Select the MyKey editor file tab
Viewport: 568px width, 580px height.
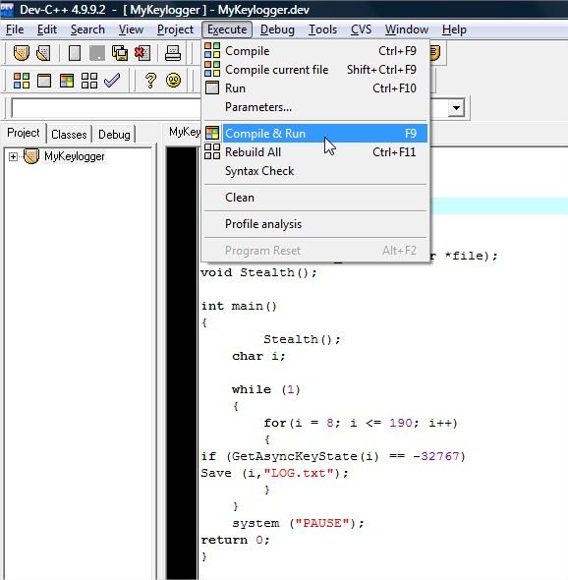click(x=184, y=132)
